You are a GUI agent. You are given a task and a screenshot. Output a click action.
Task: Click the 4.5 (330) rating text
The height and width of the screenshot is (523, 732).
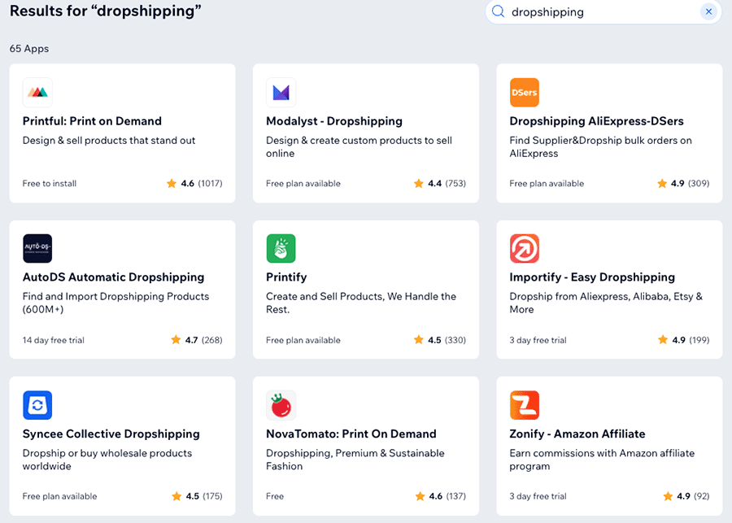(447, 340)
